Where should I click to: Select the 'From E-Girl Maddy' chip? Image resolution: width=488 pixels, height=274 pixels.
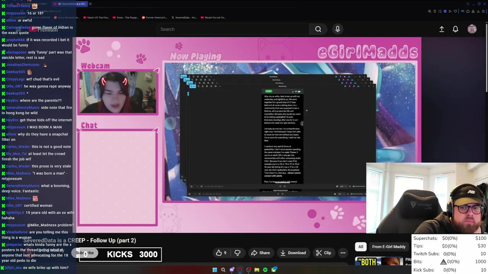pyautogui.click(x=388, y=247)
